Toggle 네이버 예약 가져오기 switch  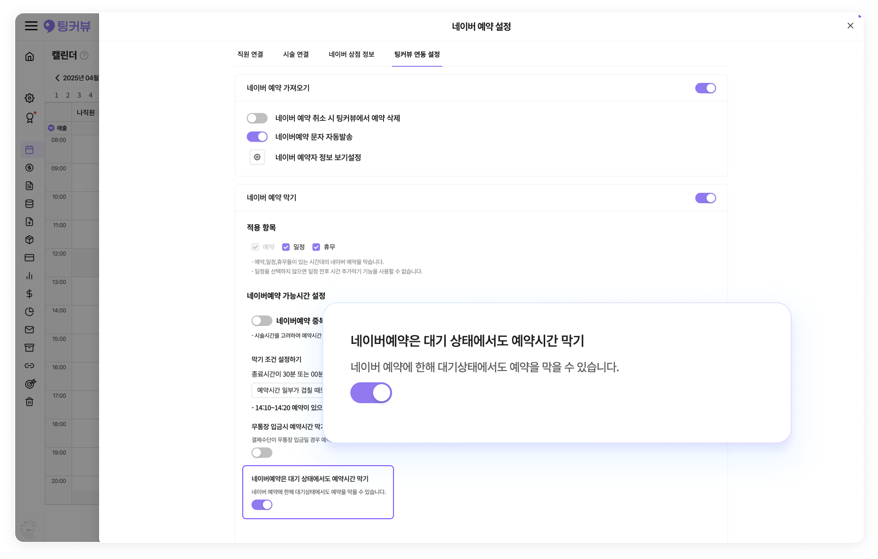(705, 88)
